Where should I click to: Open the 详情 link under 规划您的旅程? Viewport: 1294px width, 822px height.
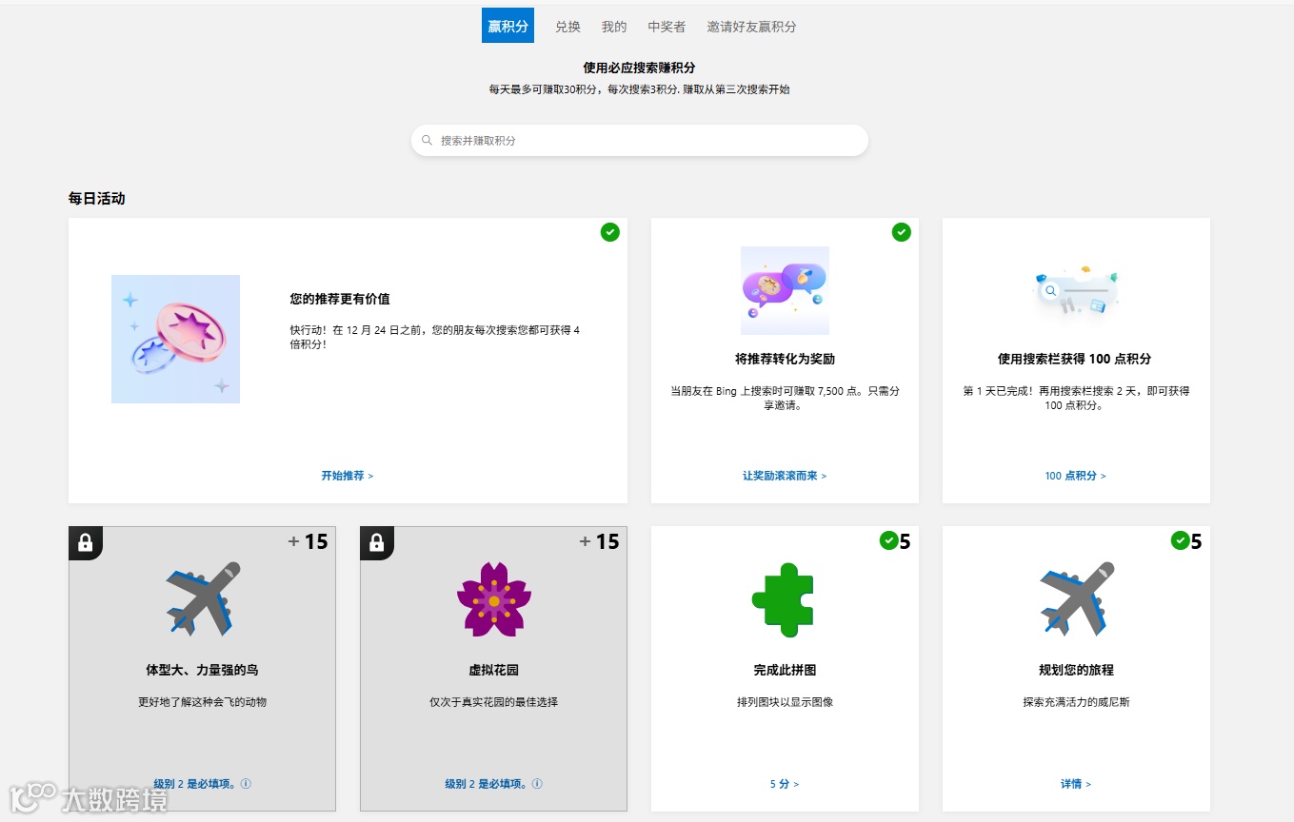pos(1076,784)
